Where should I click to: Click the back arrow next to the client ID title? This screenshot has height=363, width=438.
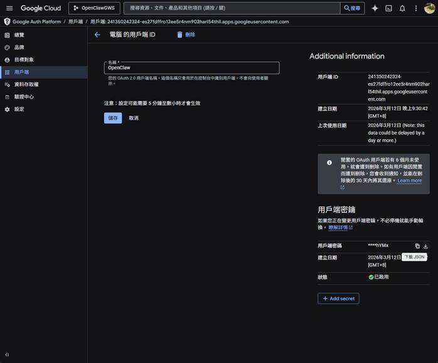pyautogui.click(x=97, y=35)
